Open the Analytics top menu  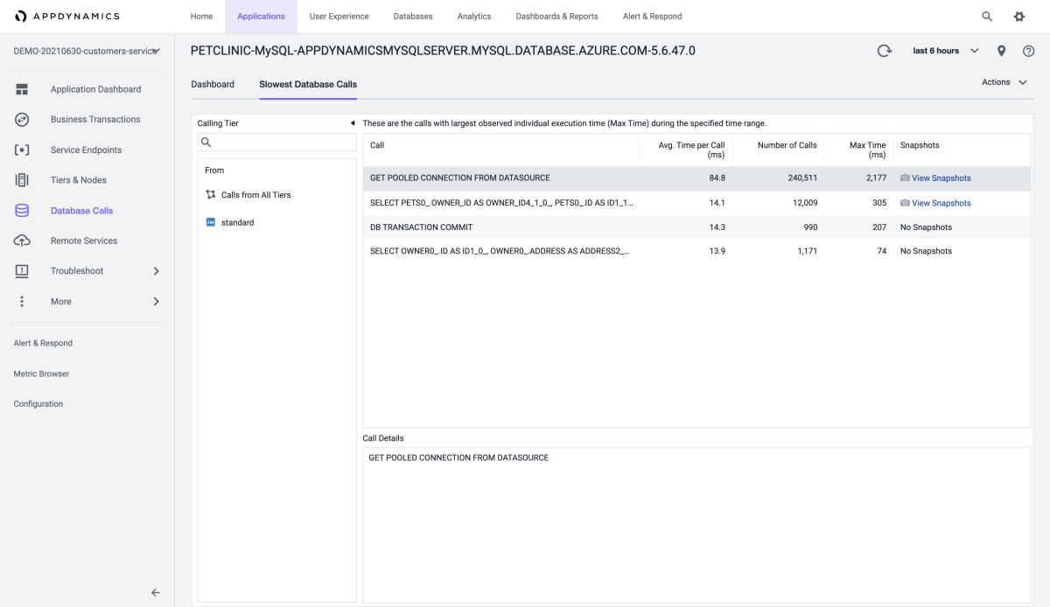(474, 17)
